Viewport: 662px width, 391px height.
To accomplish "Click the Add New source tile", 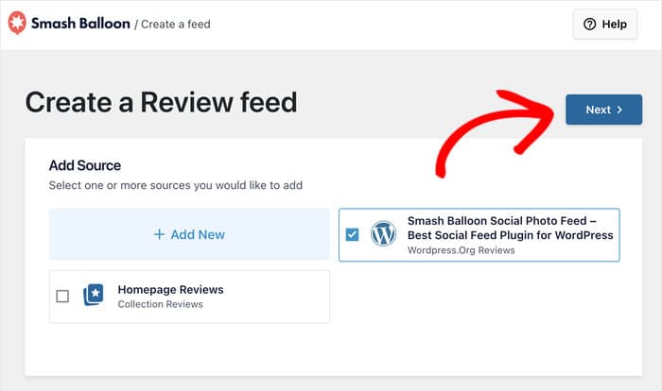I will click(189, 234).
